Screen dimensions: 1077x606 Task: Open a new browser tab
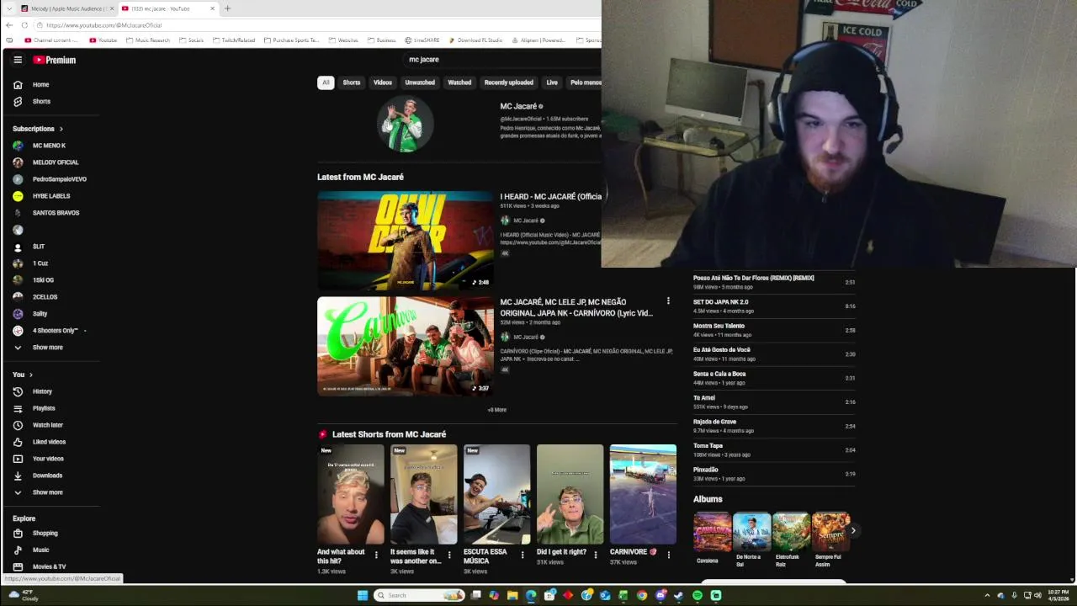(227, 8)
